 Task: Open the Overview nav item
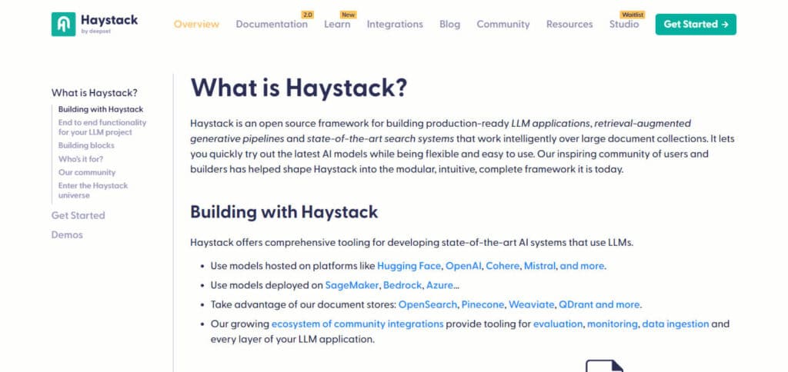196,24
